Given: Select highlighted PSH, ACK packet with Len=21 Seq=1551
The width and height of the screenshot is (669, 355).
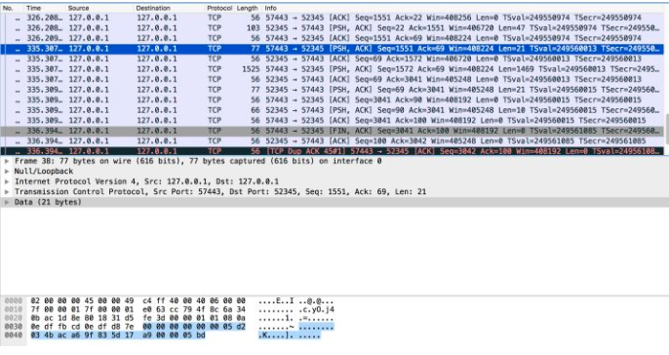Looking at the screenshot, I should click(x=333, y=49).
